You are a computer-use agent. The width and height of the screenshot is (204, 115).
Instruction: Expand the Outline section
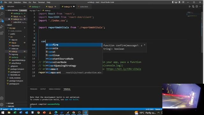tap(11, 103)
